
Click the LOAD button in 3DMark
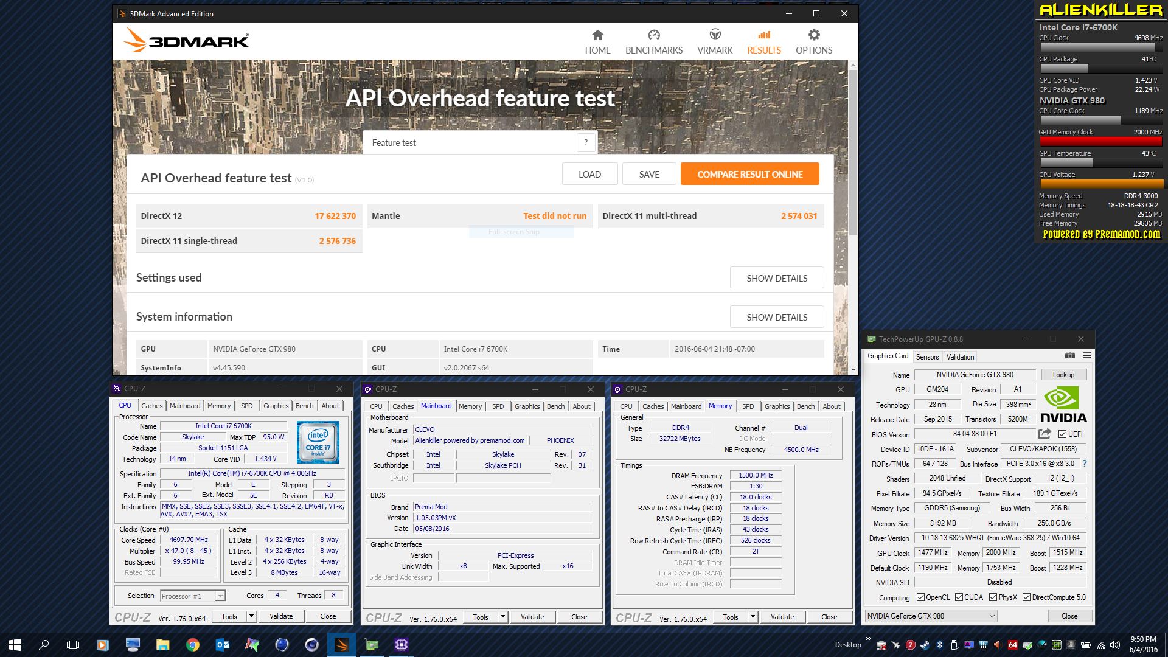click(589, 174)
